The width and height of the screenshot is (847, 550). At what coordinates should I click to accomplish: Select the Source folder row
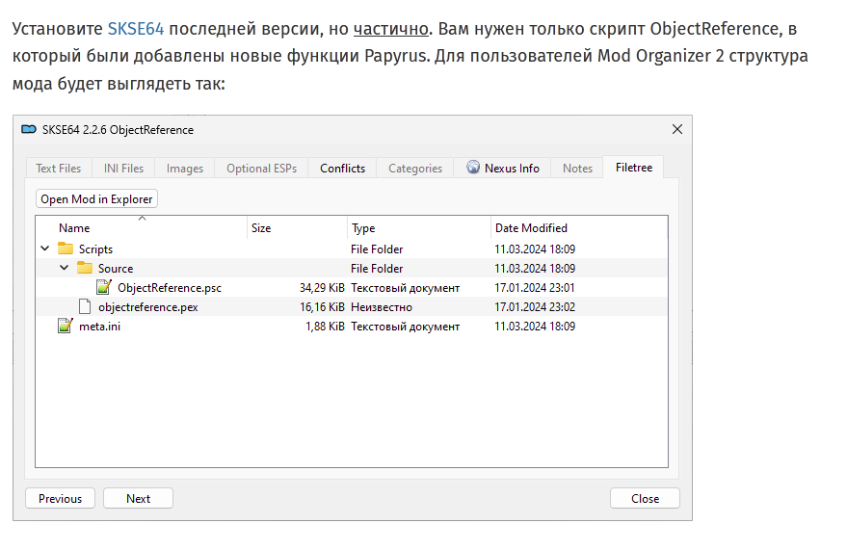[352, 268]
